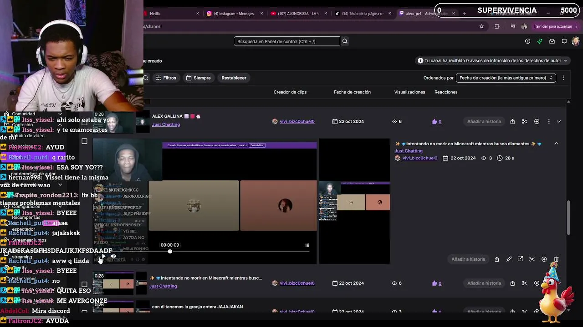Click scissors icon on the collapsed Minecraft clip row
This screenshot has height=327, width=583.
coord(525,283)
